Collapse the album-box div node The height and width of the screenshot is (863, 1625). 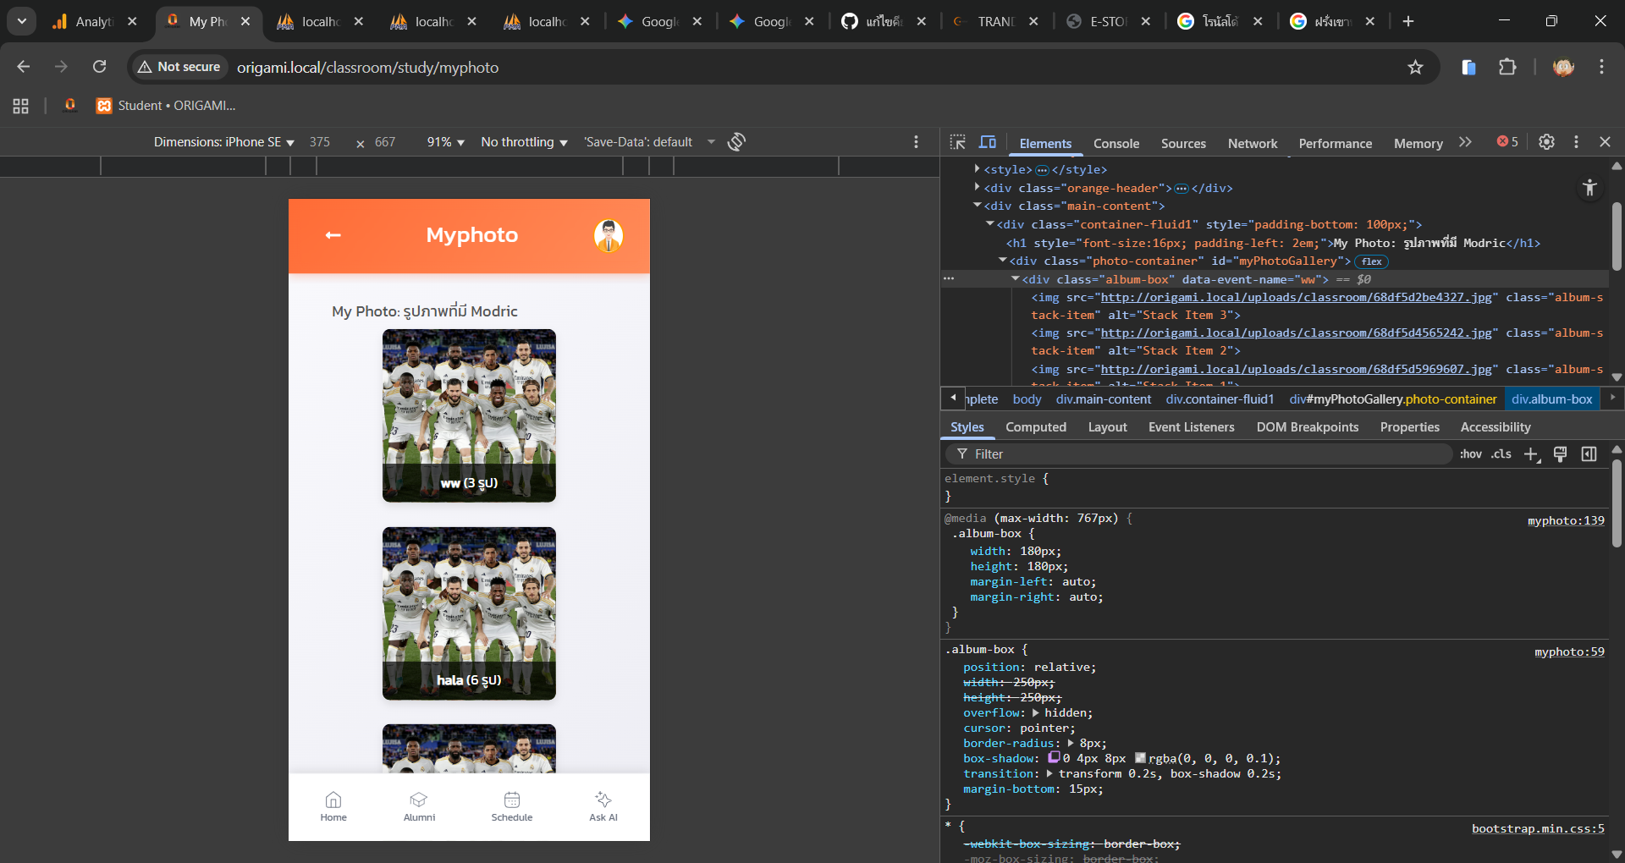point(1015,279)
